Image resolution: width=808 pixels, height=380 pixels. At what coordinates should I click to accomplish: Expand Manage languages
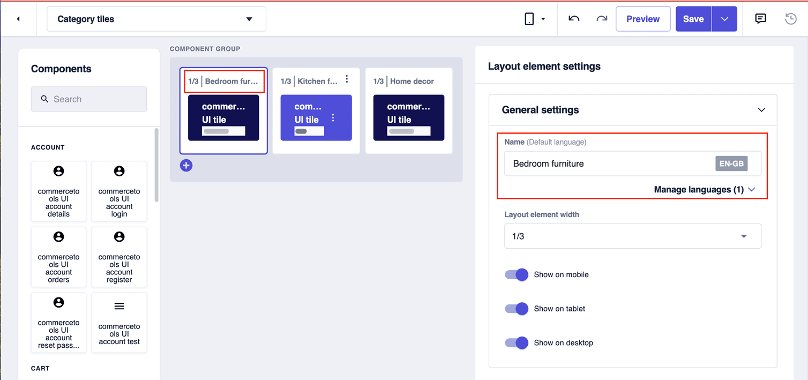coord(705,189)
